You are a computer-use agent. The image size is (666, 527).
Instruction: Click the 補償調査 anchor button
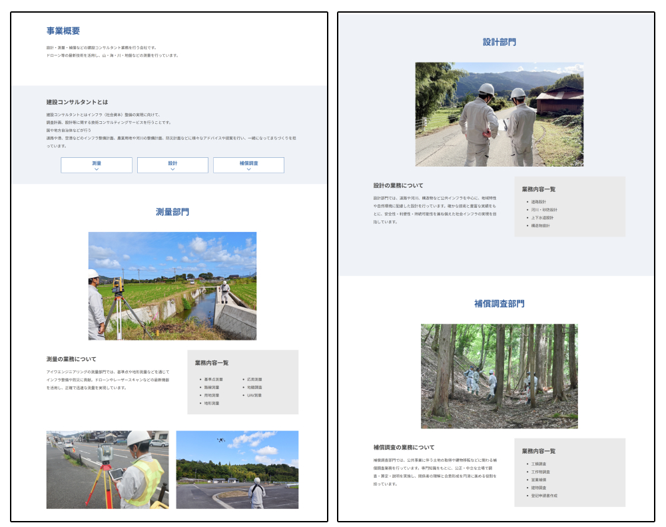pos(248,163)
